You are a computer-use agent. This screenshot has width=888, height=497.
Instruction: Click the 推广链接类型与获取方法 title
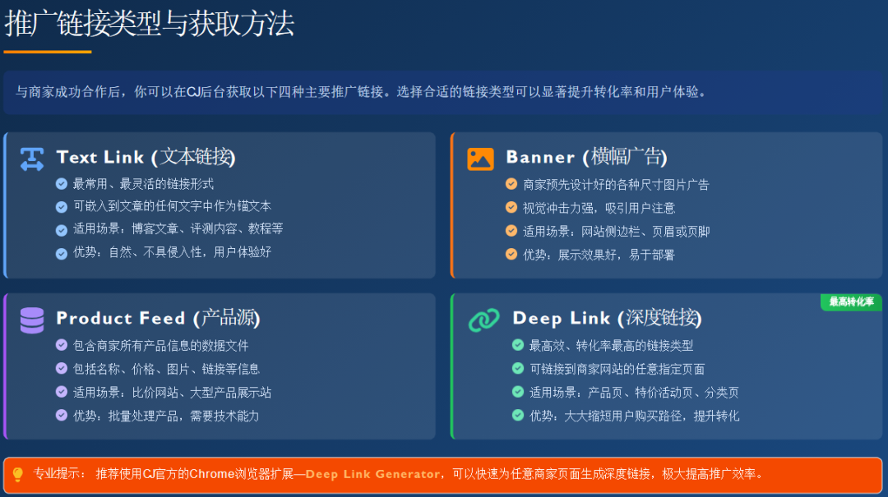click(x=149, y=25)
